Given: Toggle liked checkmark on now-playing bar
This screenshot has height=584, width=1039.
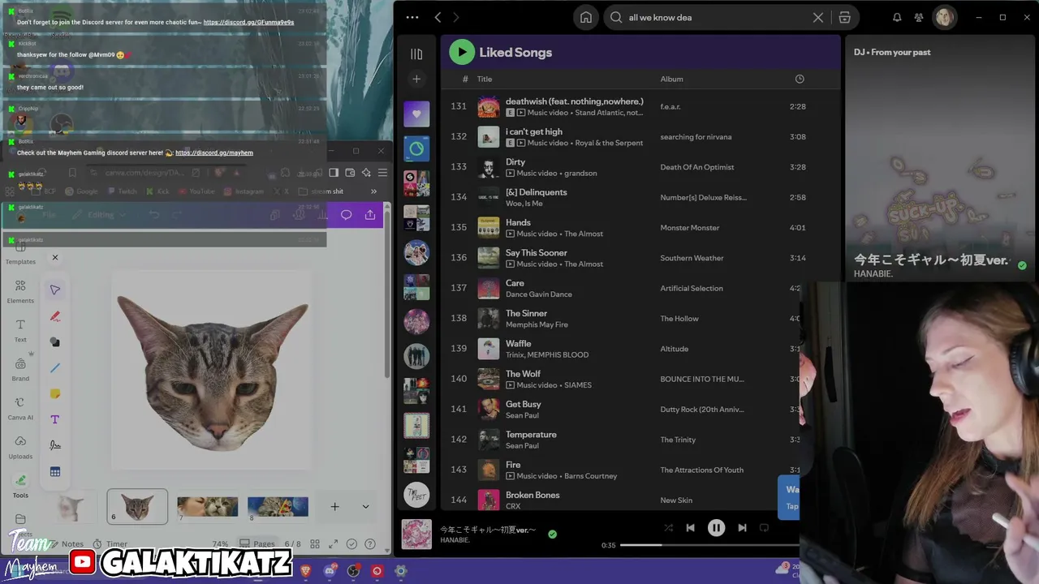Looking at the screenshot, I should pyautogui.click(x=552, y=534).
